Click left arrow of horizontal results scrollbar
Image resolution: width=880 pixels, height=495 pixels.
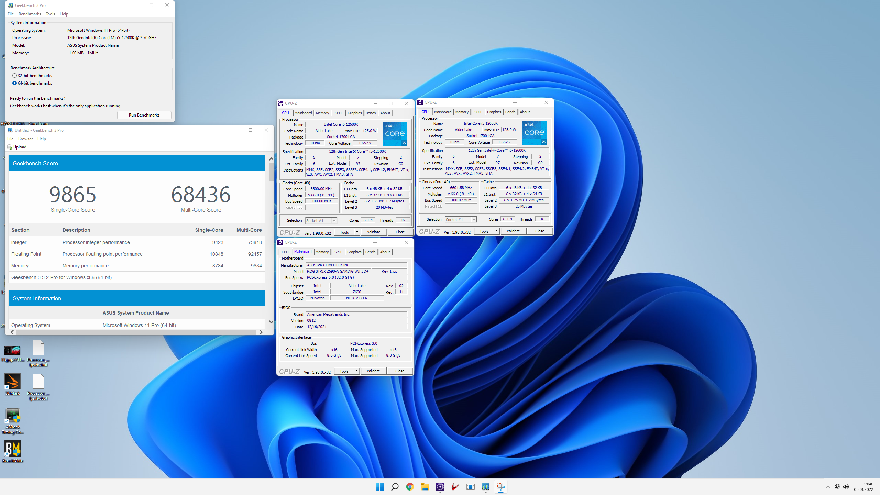point(12,332)
